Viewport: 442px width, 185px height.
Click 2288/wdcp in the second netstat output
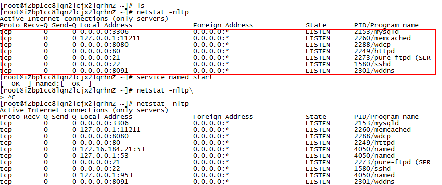pyautogui.click(x=372, y=136)
